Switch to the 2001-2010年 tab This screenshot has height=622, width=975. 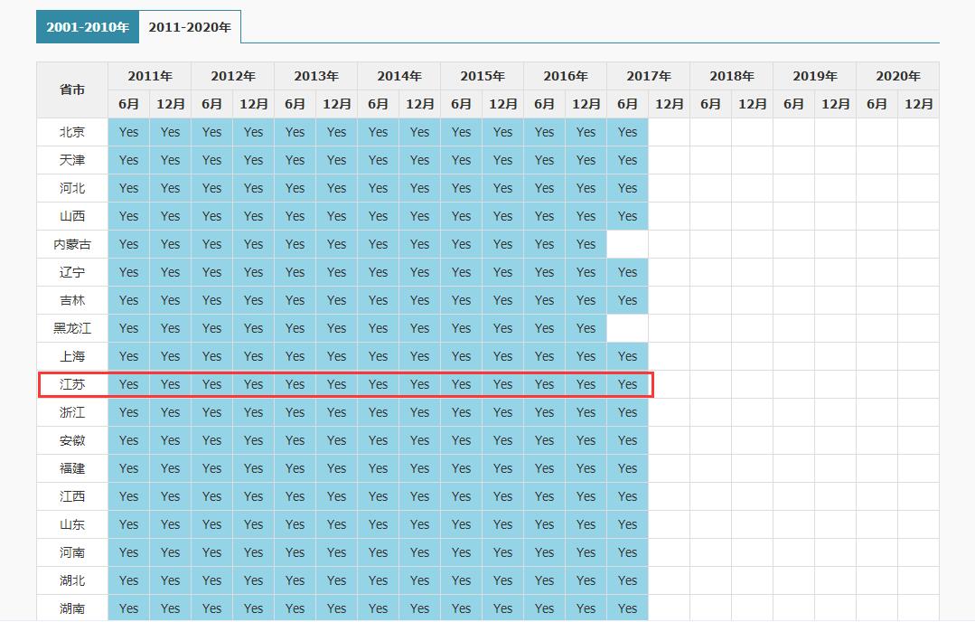coord(88,27)
